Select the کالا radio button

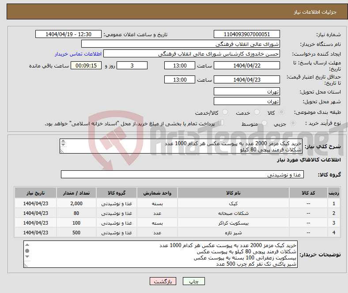(281, 112)
